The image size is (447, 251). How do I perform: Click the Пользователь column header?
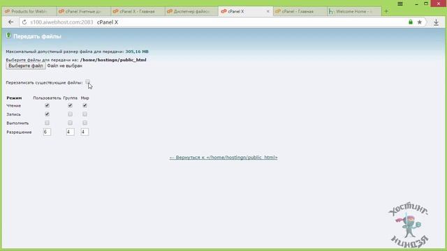point(47,98)
